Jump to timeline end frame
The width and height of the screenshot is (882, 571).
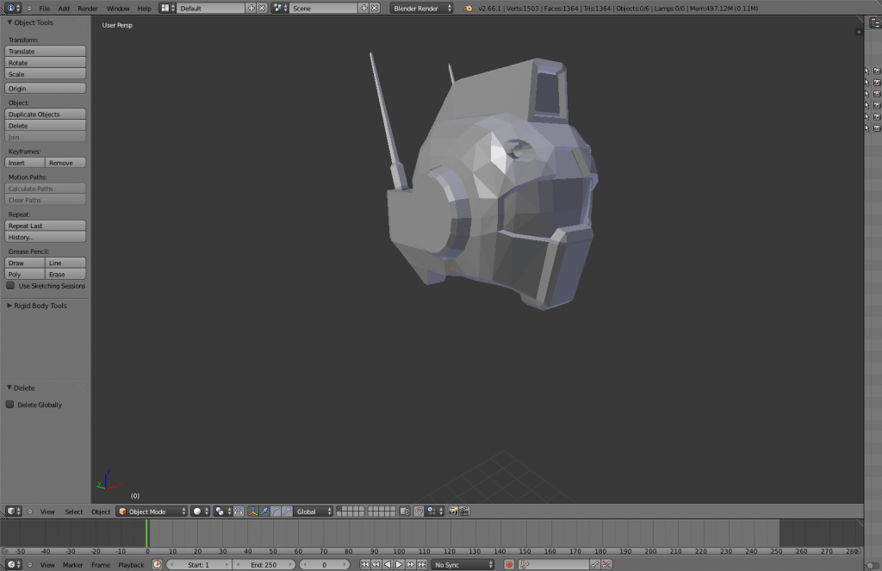click(422, 564)
